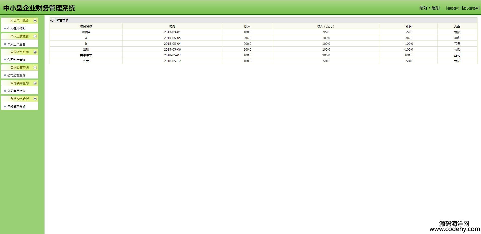Click the 利润 column header
481x234 pixels.
click(408, 26)
